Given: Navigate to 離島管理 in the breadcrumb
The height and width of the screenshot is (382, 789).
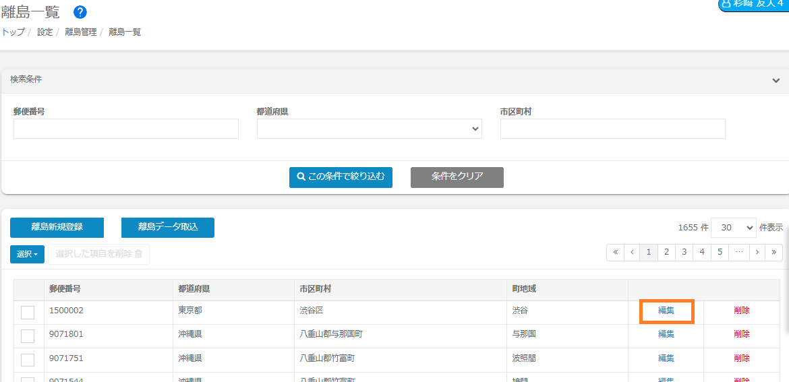Looking at the screenshot, I should (x=81, y=32).
